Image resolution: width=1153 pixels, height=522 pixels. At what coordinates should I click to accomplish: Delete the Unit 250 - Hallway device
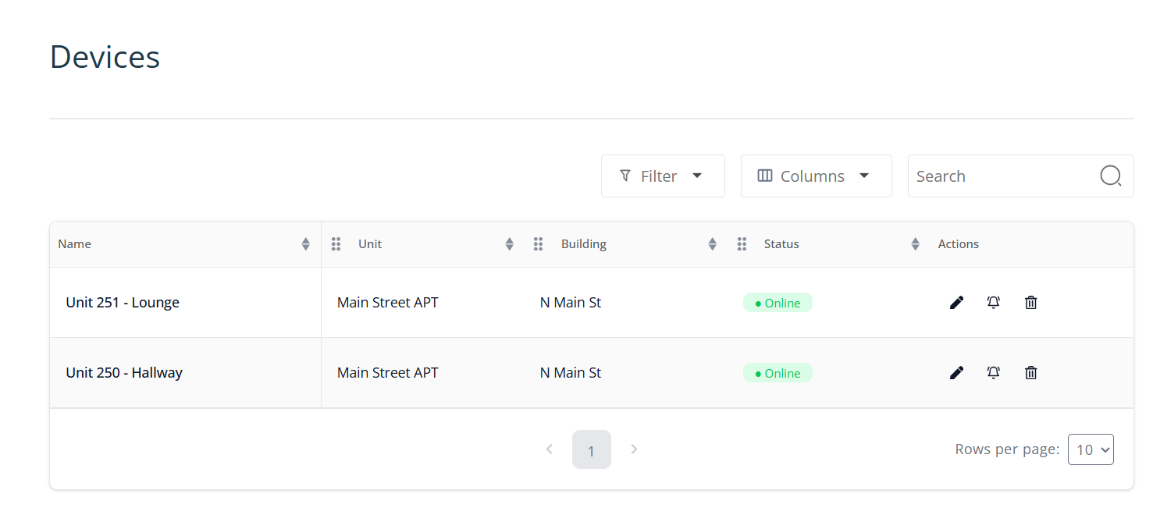[x=1030, y=373]
